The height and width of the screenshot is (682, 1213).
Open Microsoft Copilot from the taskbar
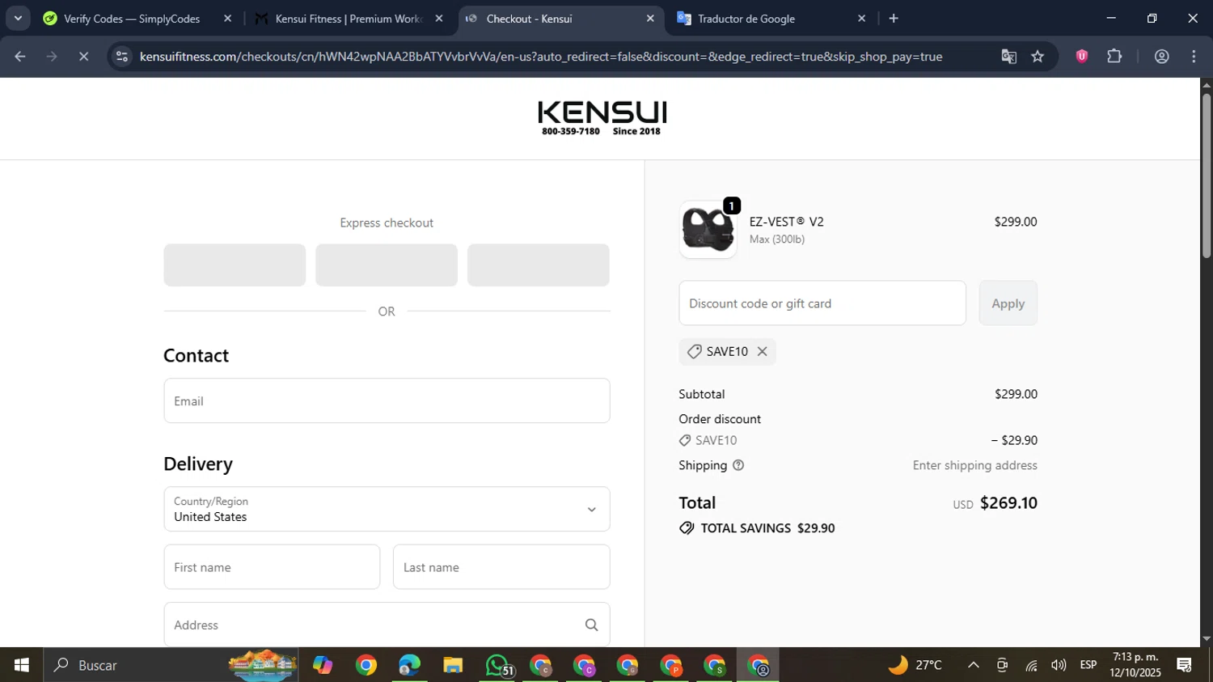(x=323, y=665)
